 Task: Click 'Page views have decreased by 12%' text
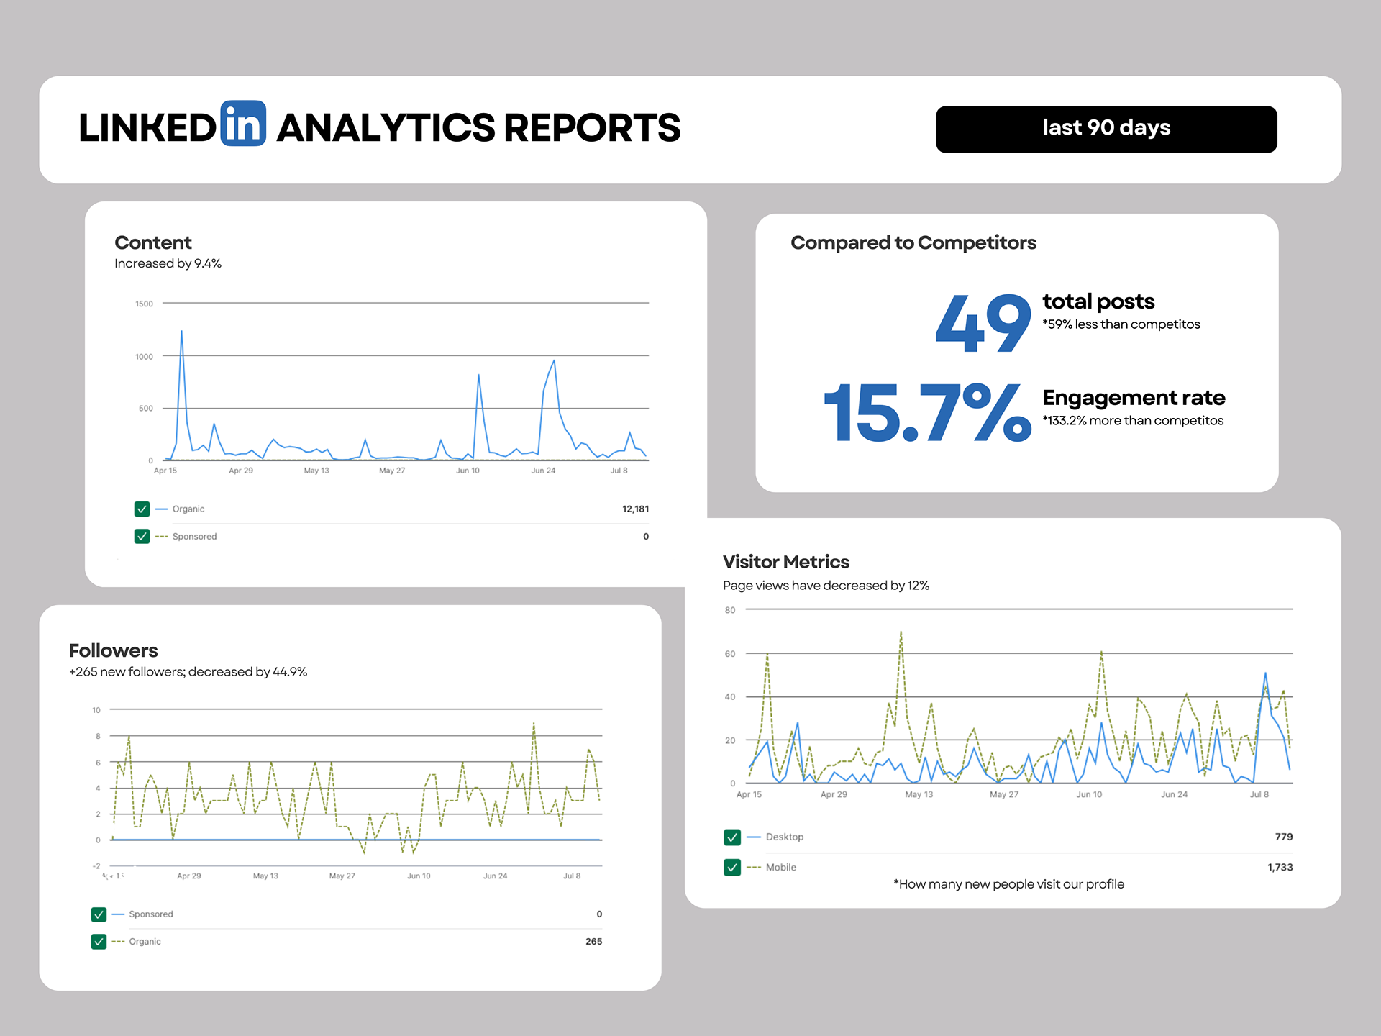coord(826,586)
